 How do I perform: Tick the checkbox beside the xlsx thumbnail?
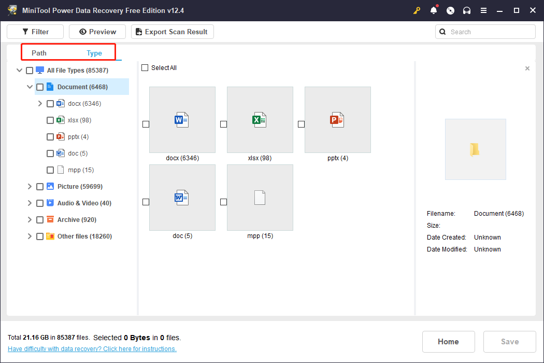point(224,124)
